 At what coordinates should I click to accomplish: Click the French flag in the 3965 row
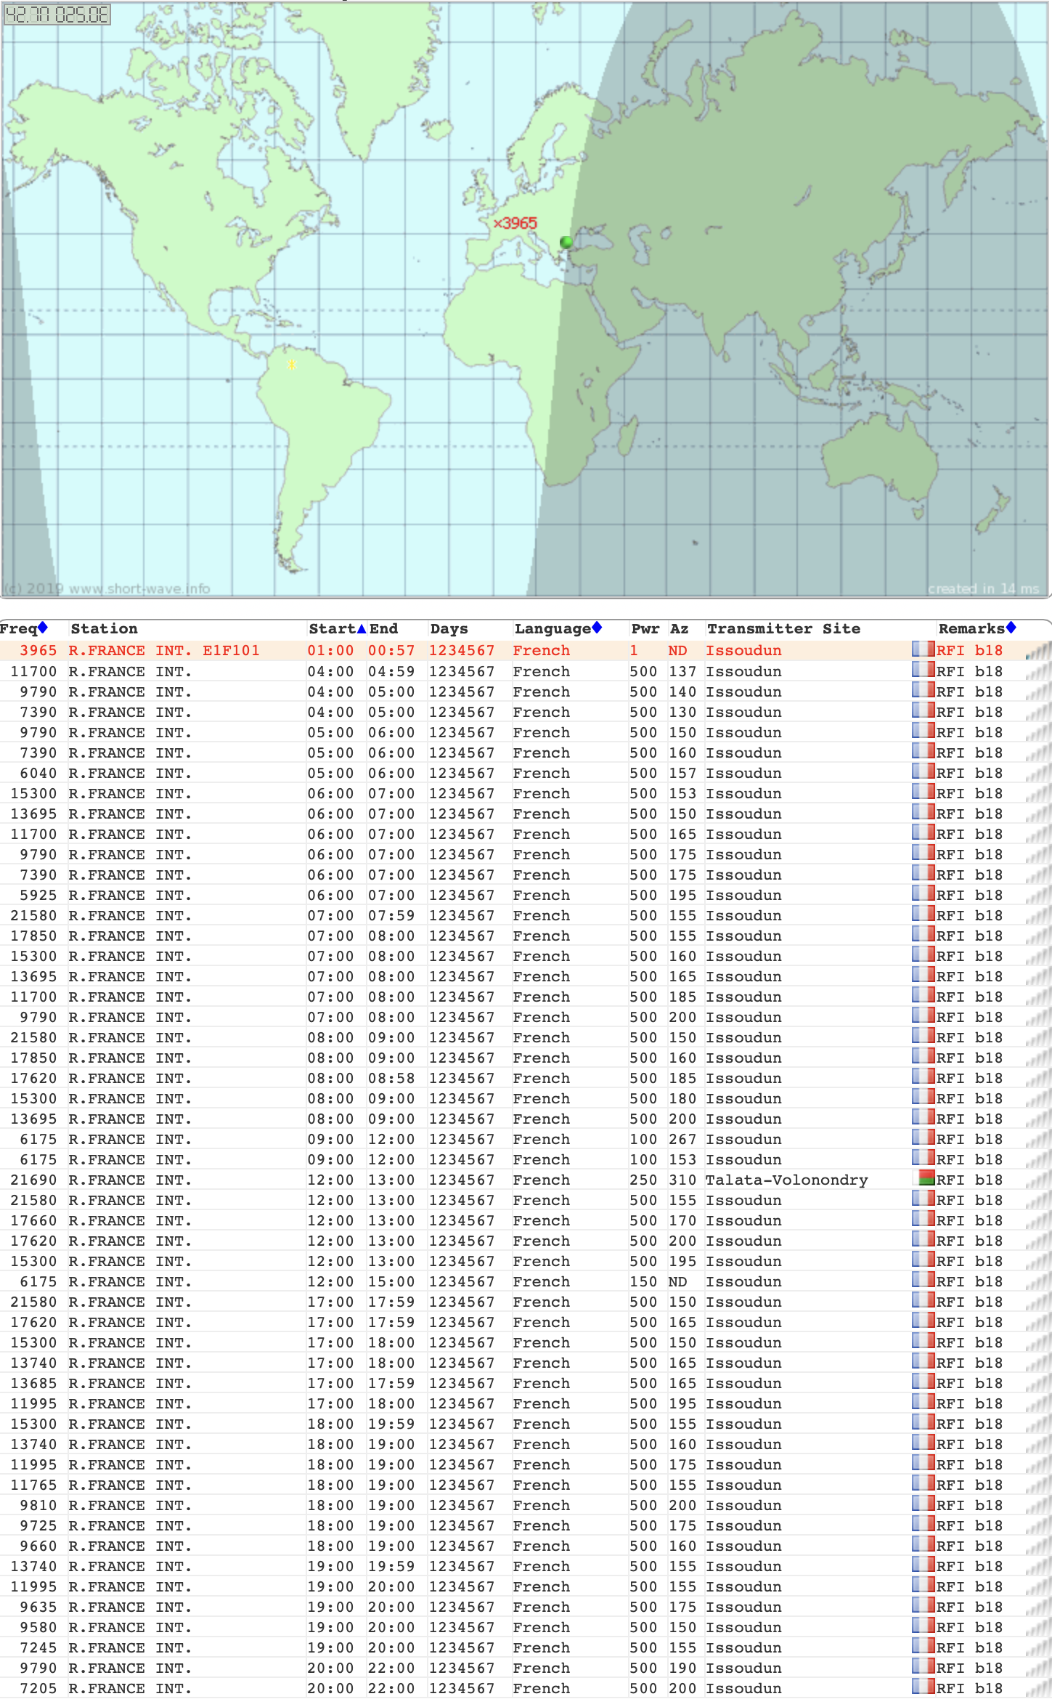923,649
